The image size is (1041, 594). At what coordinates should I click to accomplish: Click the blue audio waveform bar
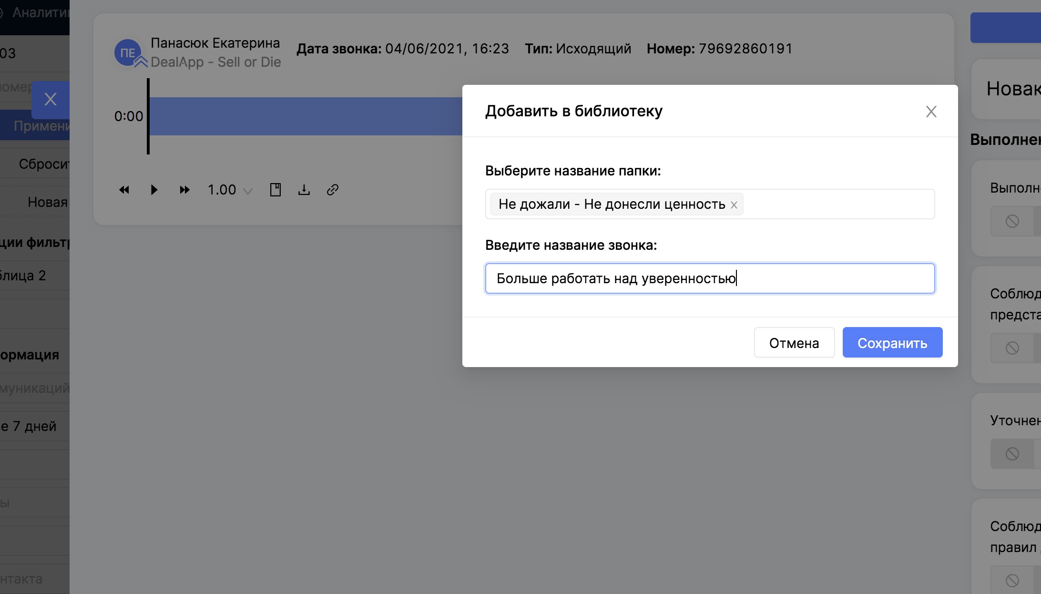[305, 116]
